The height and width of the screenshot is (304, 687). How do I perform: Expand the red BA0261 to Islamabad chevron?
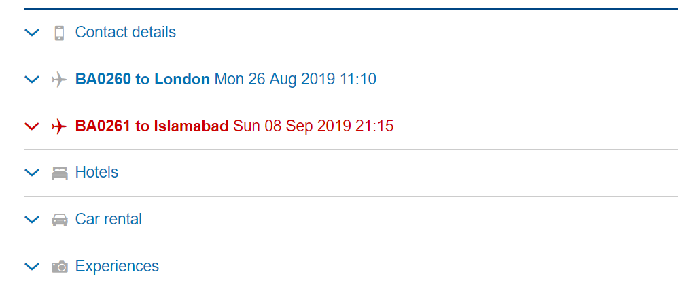pyautogui.click(x=32, y=126)
